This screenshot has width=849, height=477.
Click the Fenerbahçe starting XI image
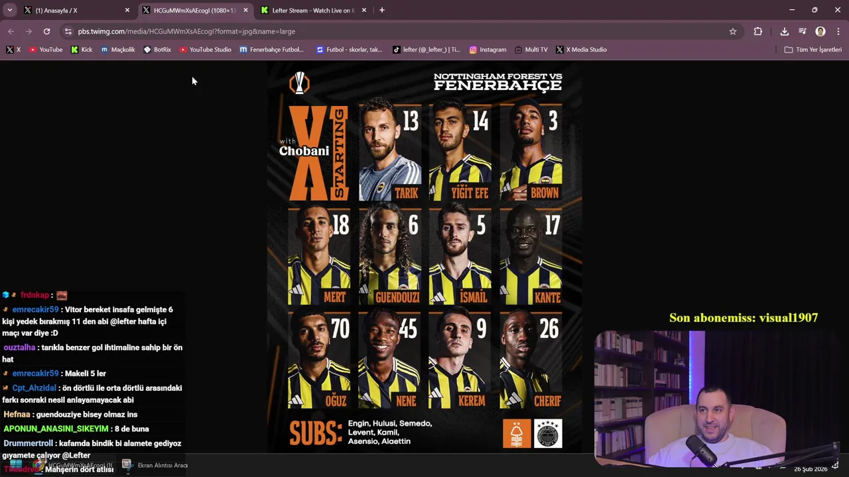point(424,257)
